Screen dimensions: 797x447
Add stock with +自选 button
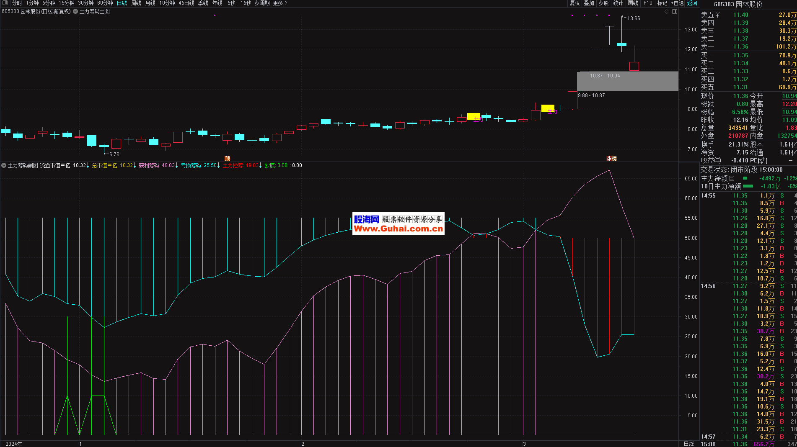pyautogui.click(x=677, y=3)
